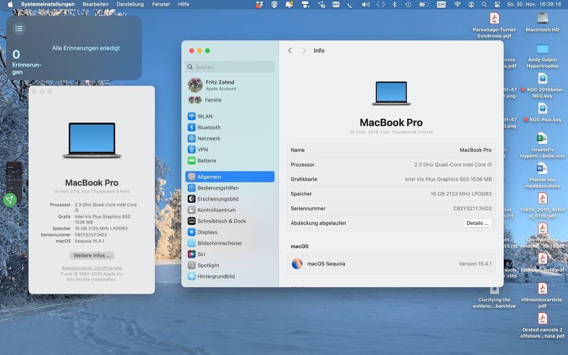Viewport: 568px width, 355px height.
Task: Click the reminders list icon in widget
Action: pos(19,28)
